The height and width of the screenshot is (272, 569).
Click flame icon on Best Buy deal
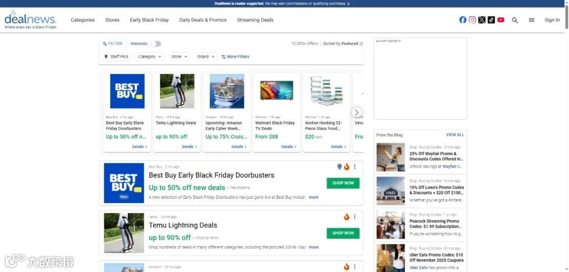347,167
